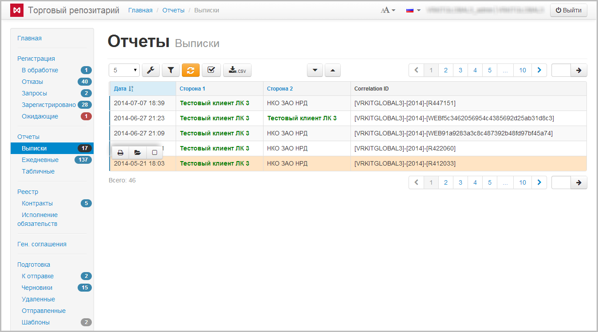Click the arrow button beside top page input
Screen dimensions: 598x332
tap(578, 70)
